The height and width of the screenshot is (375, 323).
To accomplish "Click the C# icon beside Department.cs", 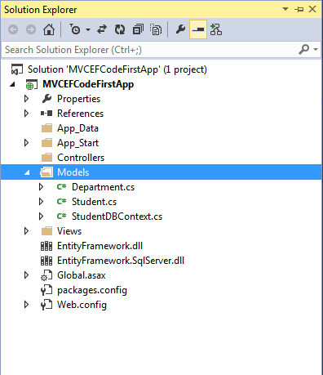I will [61, 186].
